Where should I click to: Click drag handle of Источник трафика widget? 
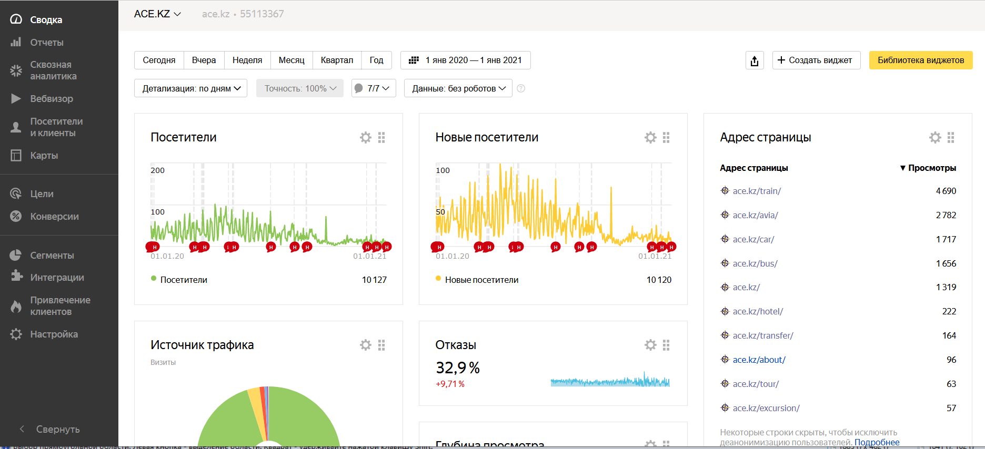(x=381, y=345)
